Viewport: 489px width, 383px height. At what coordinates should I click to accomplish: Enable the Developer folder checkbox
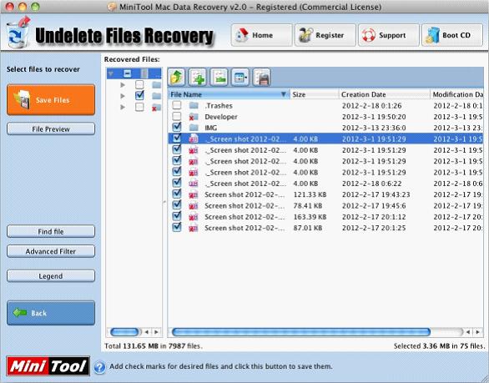click(177, 116)
